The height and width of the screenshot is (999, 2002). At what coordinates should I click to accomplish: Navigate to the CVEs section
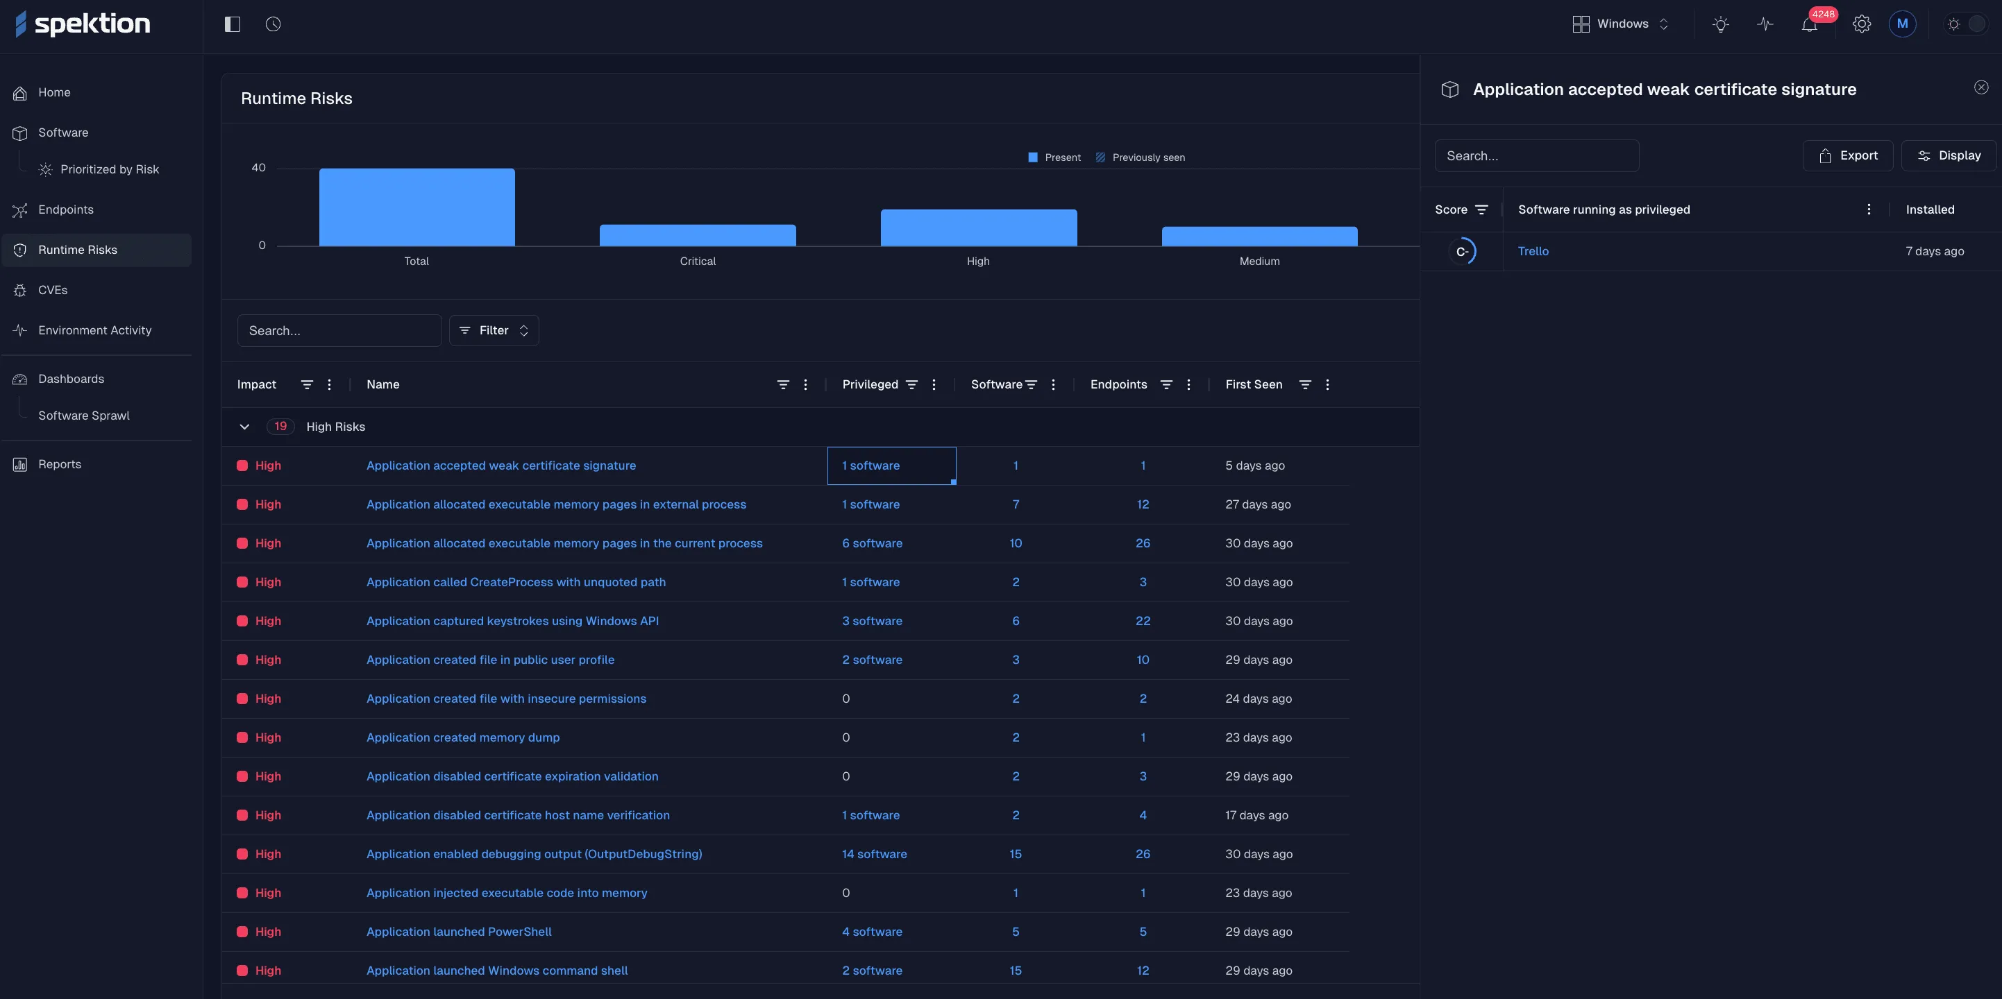click(53, 289)
